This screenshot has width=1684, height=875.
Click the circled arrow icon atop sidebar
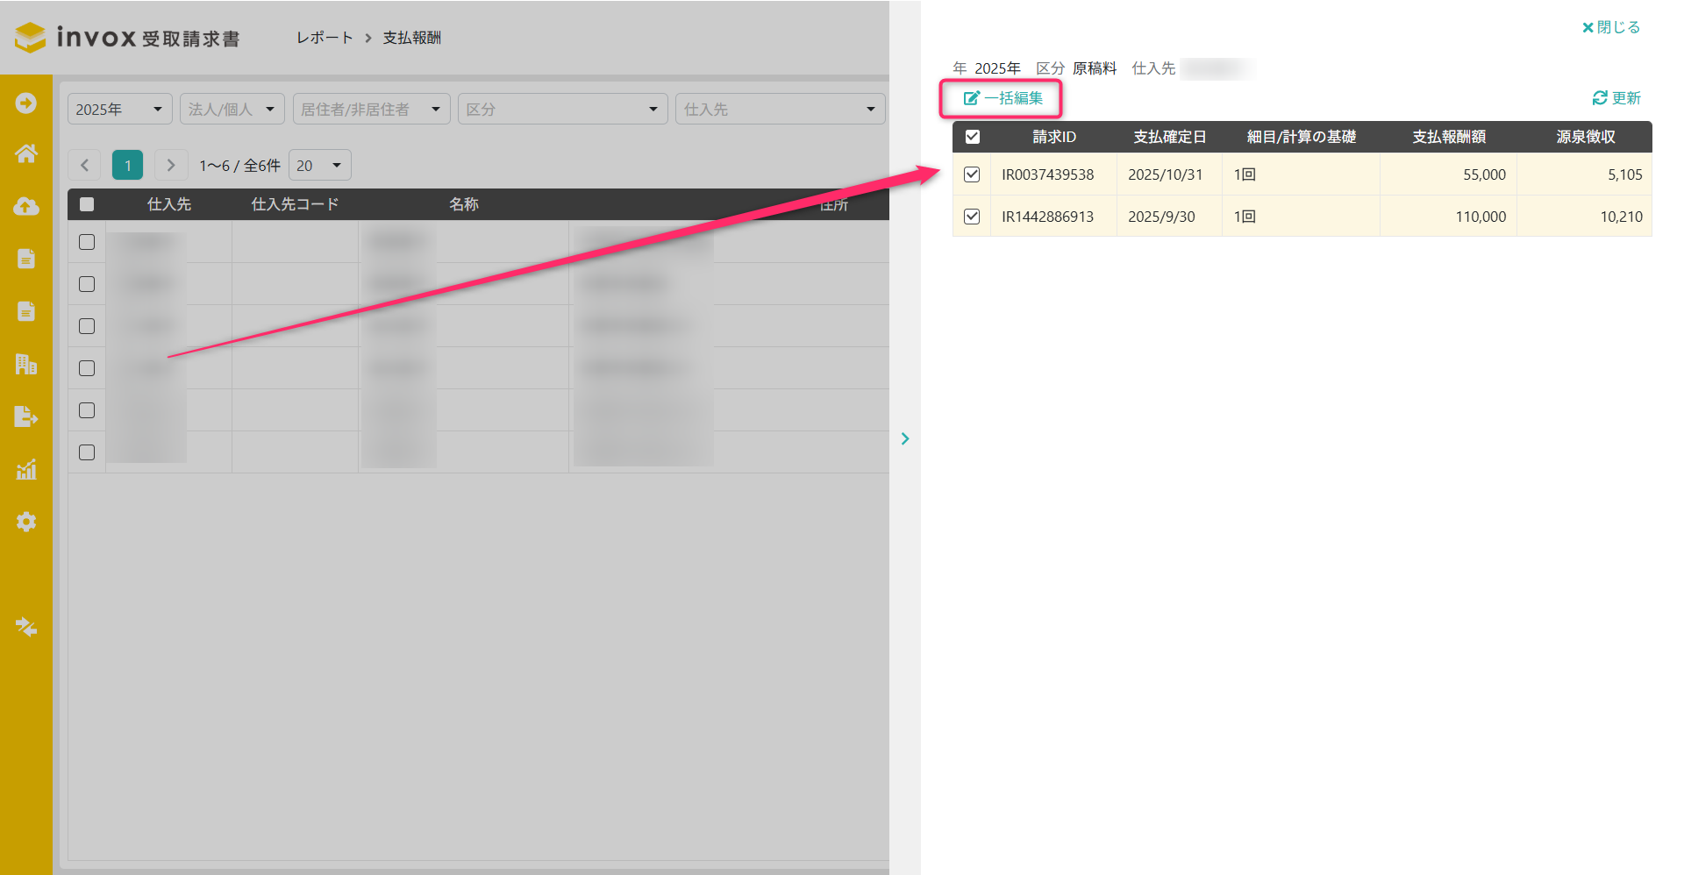coord(26,103)
